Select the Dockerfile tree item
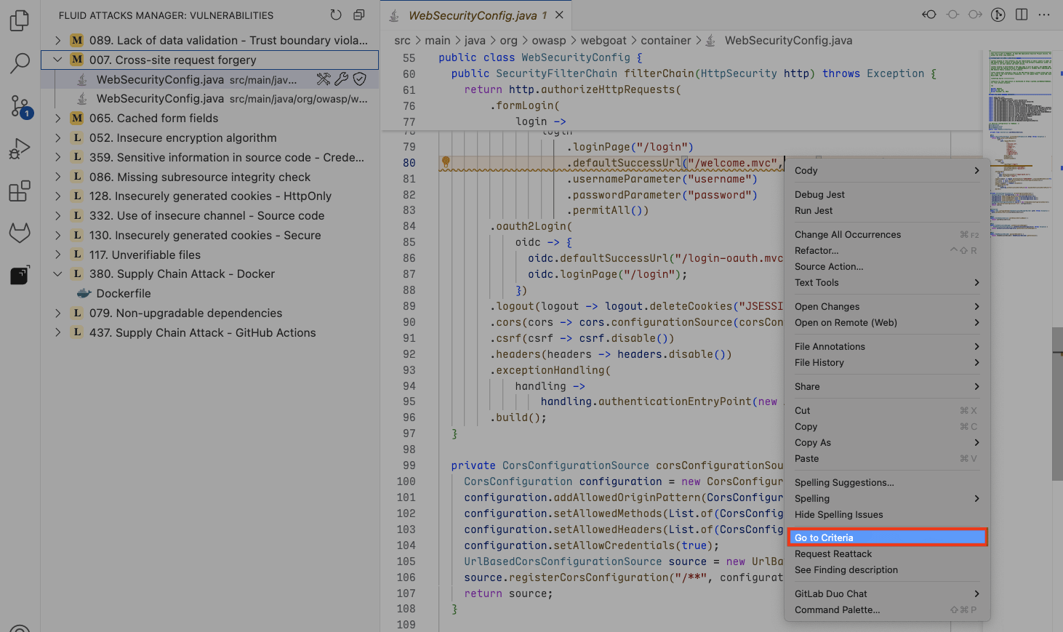 [x=210, y=293]
